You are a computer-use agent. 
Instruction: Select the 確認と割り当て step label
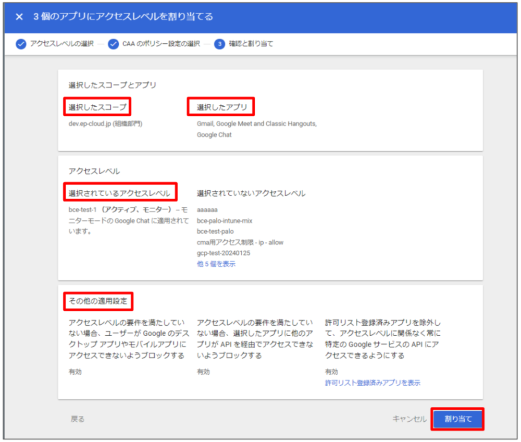251,44
